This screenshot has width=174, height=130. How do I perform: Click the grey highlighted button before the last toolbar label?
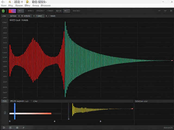click(67, 11)
